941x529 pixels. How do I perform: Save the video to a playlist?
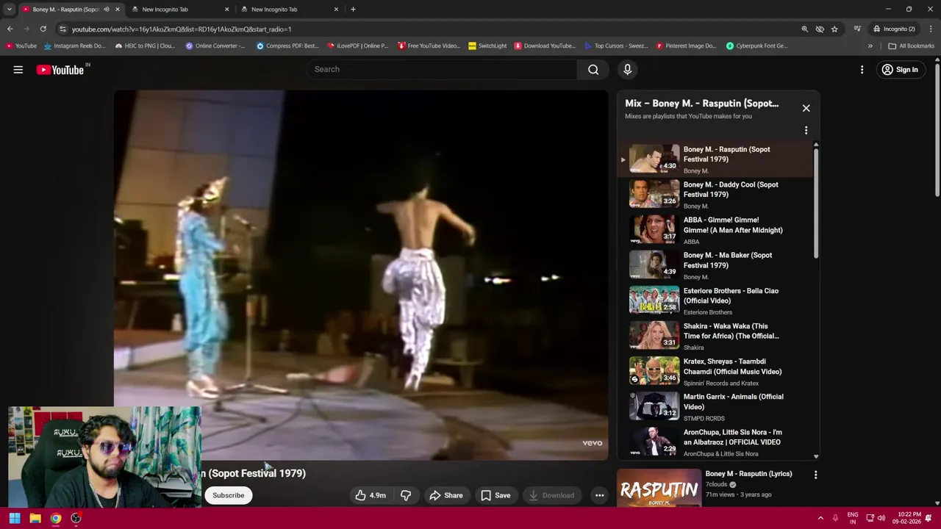click(x=495, y=495)
